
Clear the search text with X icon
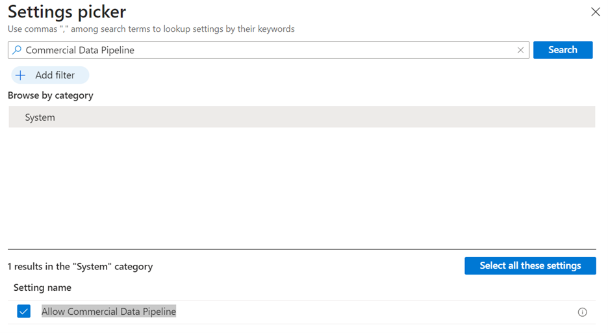coord(520,50)
